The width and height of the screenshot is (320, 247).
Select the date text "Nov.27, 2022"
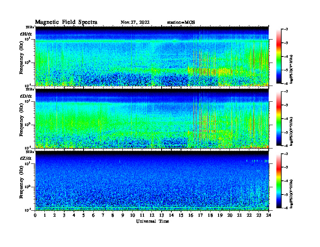coord(135,23)
